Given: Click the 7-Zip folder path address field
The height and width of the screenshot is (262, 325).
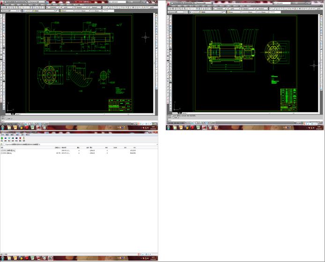Looking at the screenshot, I should click(x=80, y=144).
